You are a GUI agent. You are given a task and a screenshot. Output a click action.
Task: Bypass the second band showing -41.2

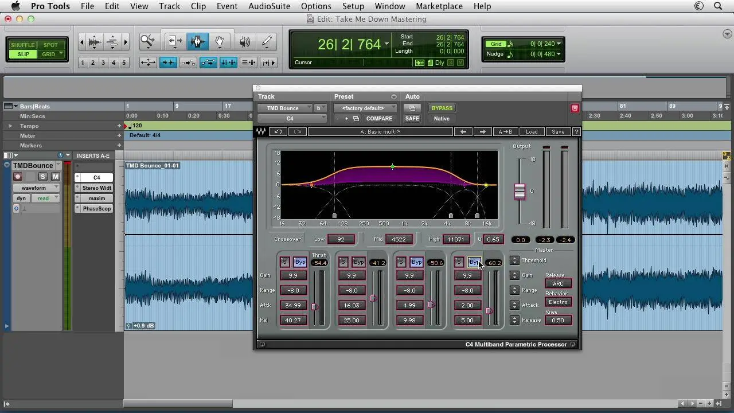pyautogui.click(x=358, y=262)
